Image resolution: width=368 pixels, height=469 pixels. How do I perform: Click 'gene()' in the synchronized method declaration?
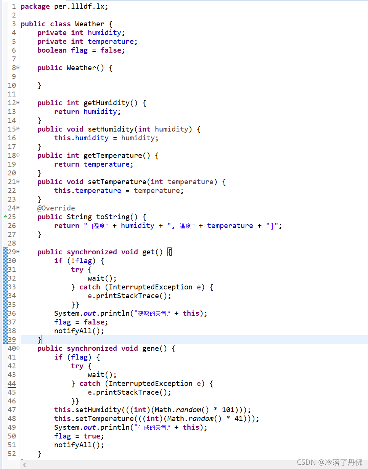pos(155,349)
